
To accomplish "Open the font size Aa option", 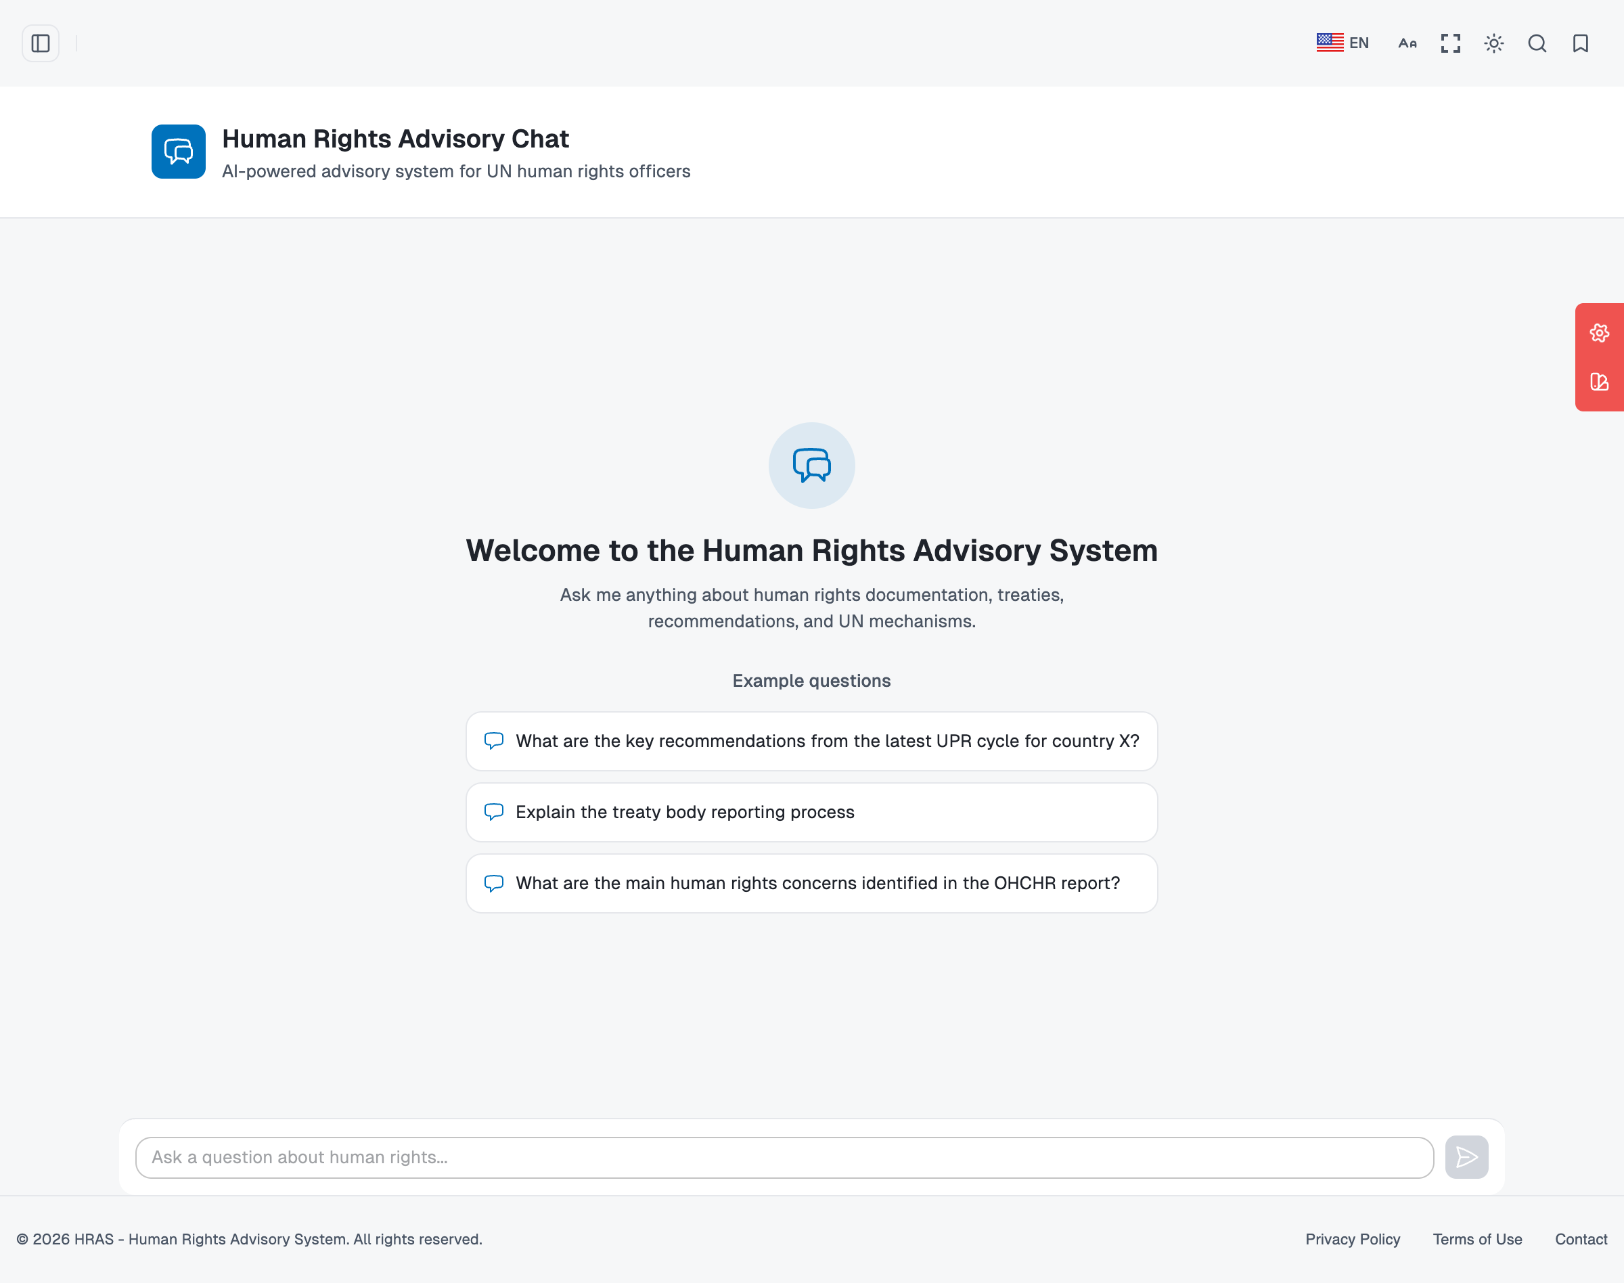I will tap(1407, 43).
